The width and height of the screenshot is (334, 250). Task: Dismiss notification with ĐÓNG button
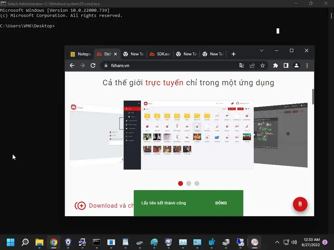tap(221, 203)
